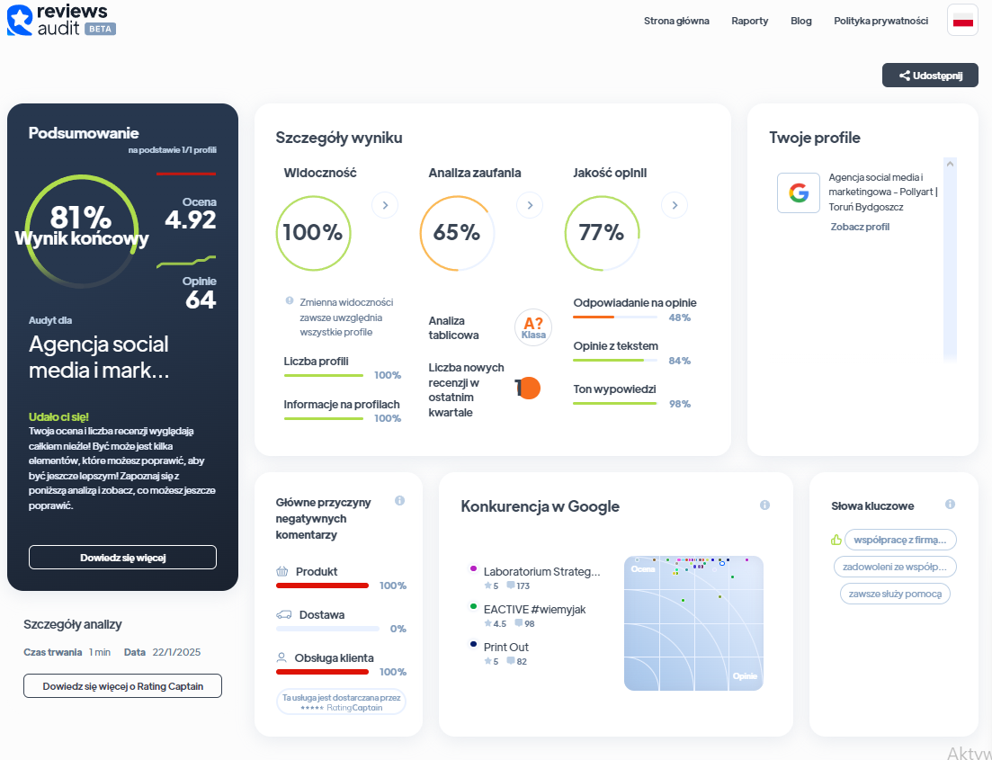
Task: Open Polityka prywatności page
Action: pyautogui.click(x=880, y=21)
